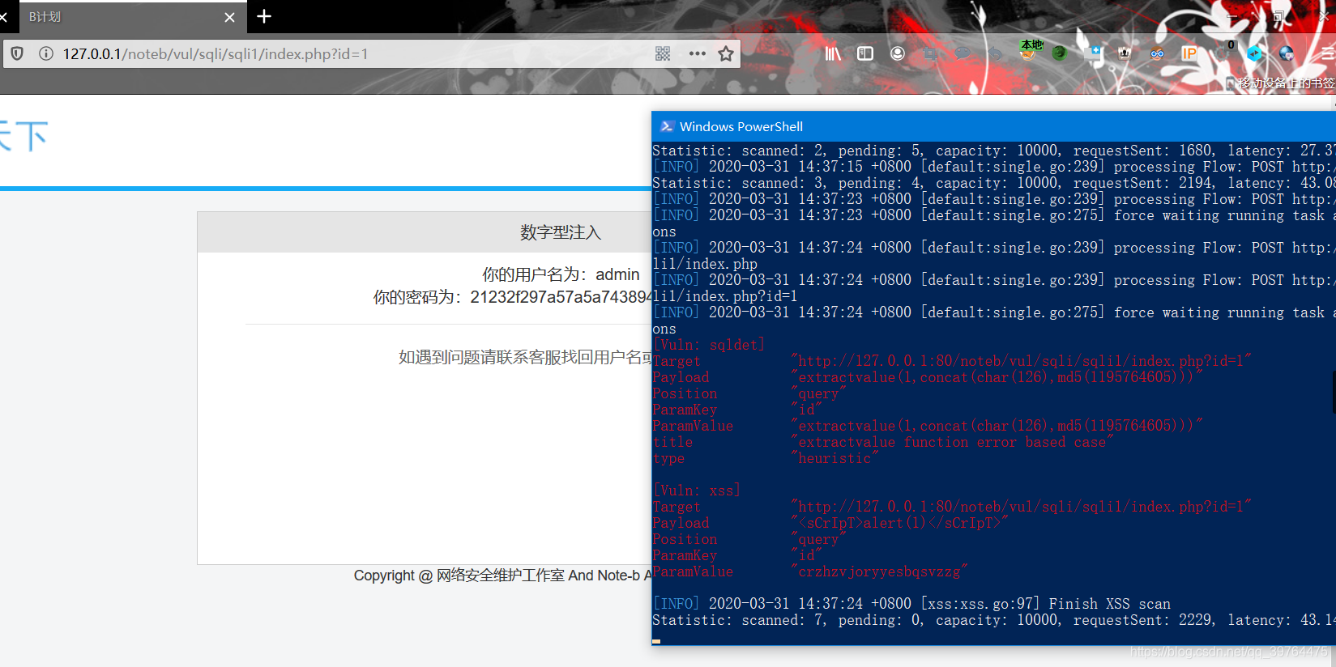Click the green round extension icon
The image size is (1336, 667).
coord(1060,53)
